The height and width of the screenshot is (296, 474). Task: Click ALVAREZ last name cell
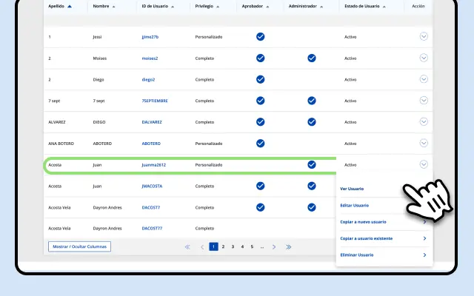pos(57,122)
